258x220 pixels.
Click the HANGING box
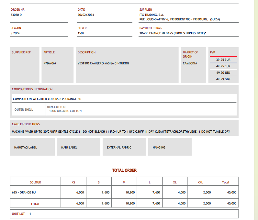170,147
